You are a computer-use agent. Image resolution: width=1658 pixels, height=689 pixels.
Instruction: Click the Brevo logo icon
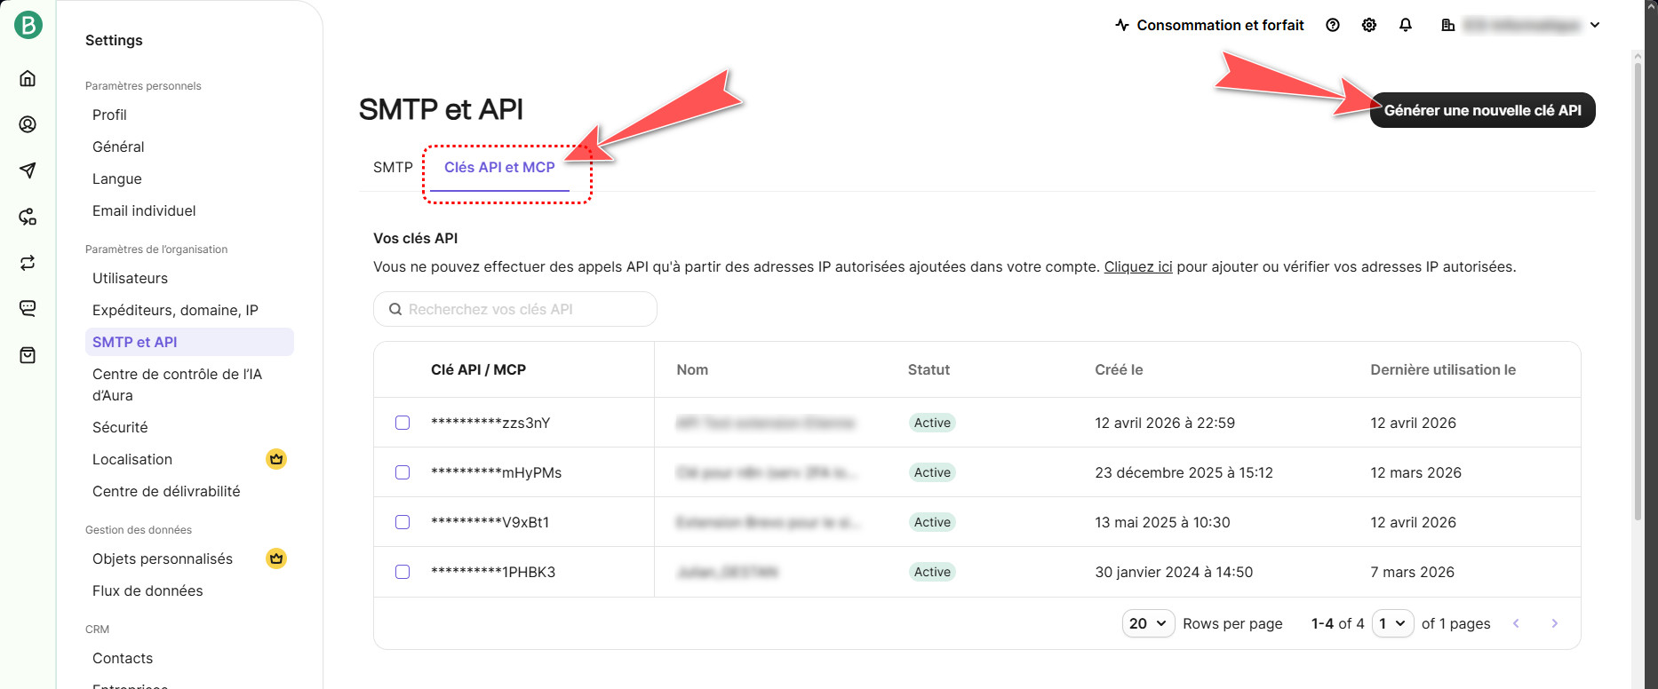click(x=28, y=25)
